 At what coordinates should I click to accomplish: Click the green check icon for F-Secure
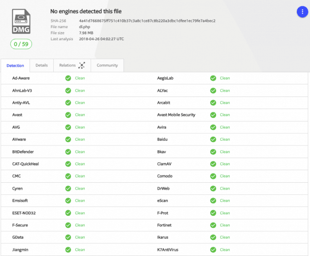pos(68,225)
